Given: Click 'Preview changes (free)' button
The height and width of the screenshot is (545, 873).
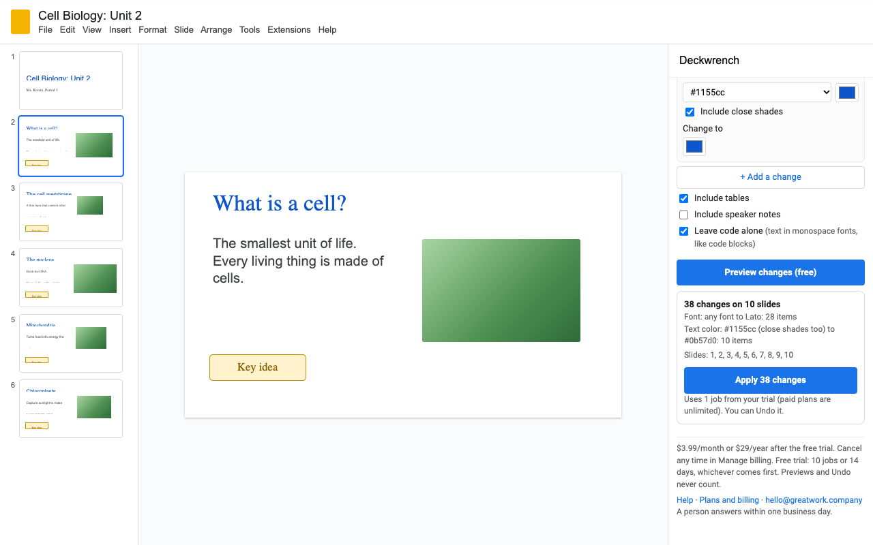Looking at the screenshot, I should pyautogui.click(x=771, y=272).
